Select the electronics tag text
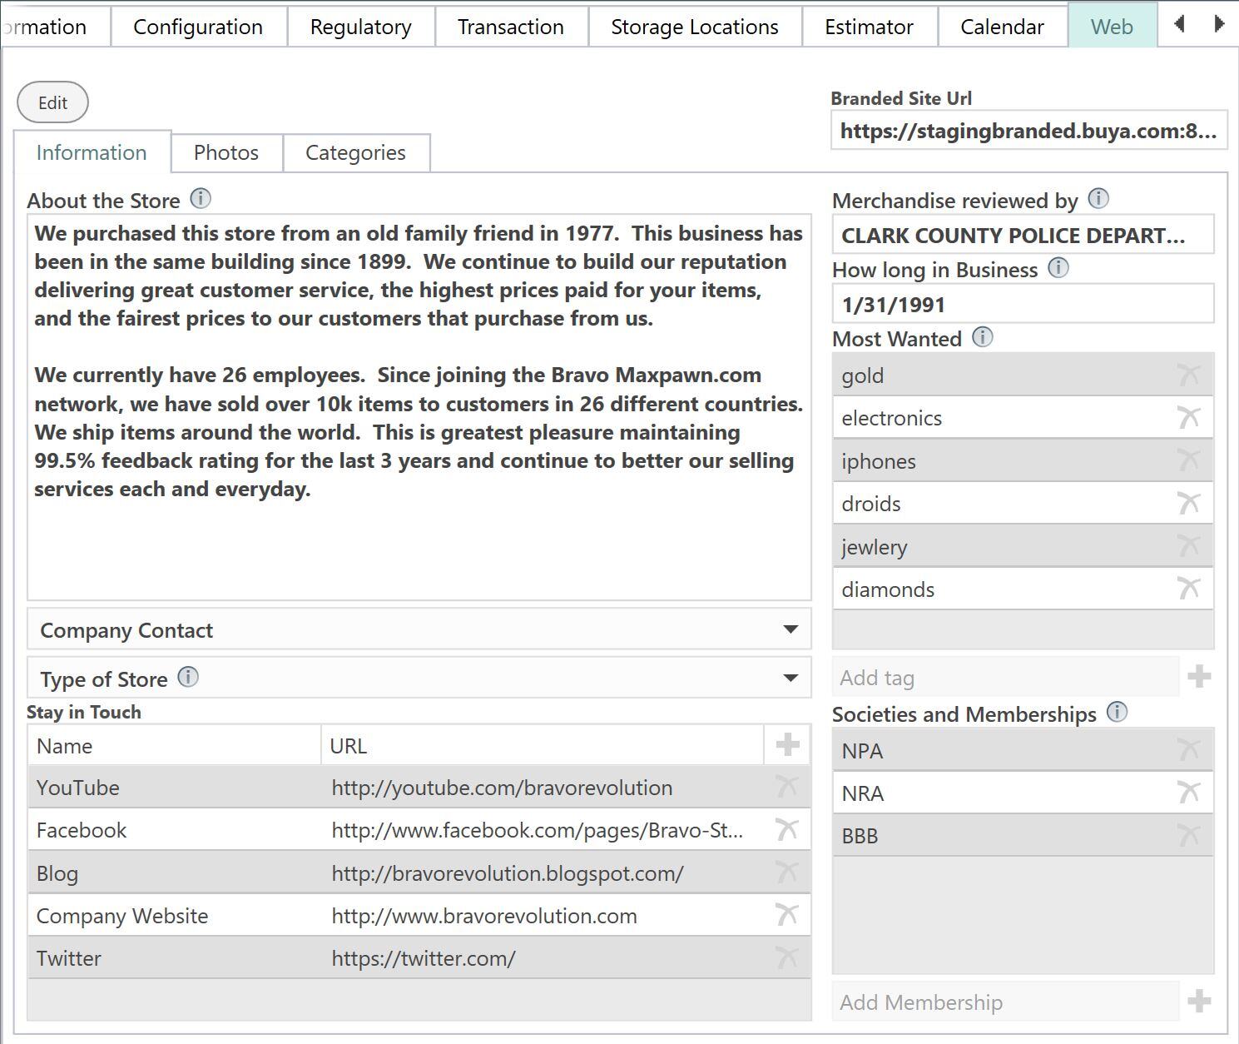The width and height of the screenshot is (1239, 1044). 891,418
